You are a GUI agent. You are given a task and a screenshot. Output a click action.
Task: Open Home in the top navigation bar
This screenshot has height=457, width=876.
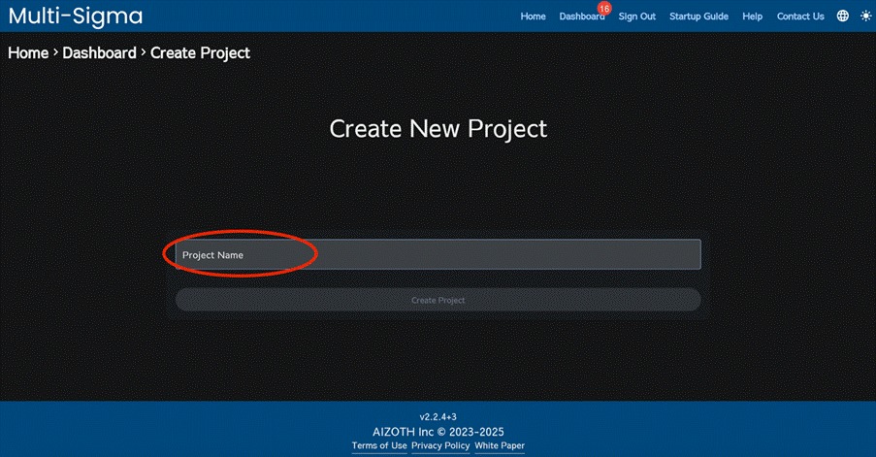tap(533, 16)
